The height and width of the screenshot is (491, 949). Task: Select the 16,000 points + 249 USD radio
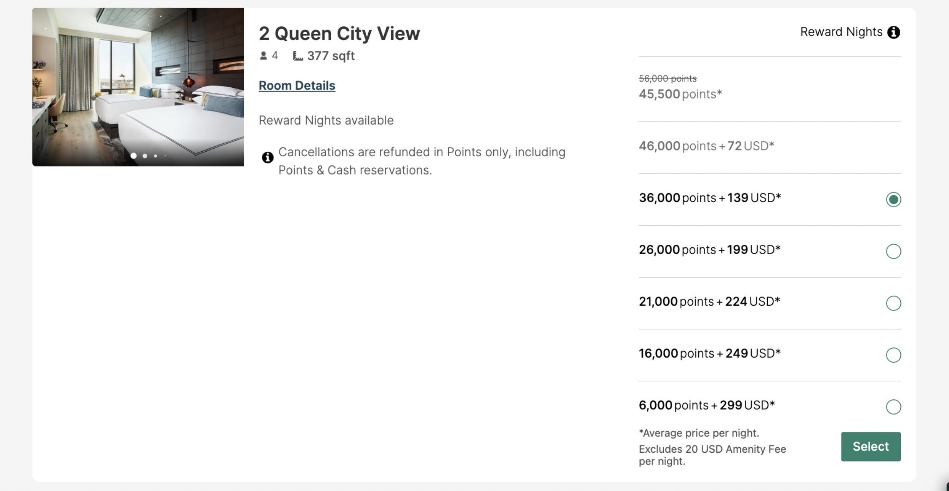coord(893,355)
